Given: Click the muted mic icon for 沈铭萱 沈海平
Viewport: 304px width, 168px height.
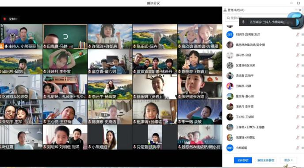Looking at the screenshot, I should [x=135, y=147].
